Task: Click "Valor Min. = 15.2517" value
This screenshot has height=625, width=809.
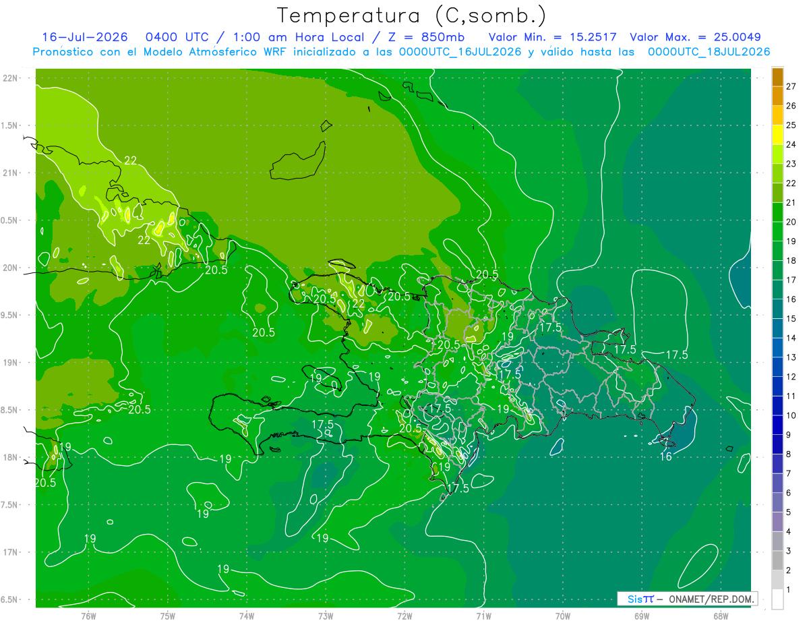Action: click(x=552, y=37)
